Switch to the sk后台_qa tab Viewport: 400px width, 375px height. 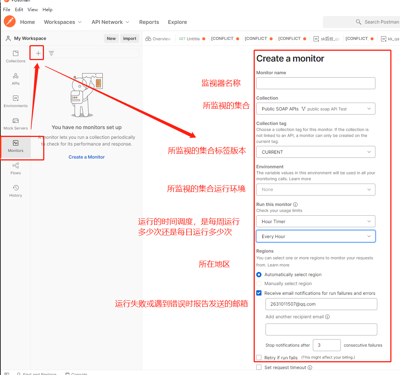pos(327,38)
